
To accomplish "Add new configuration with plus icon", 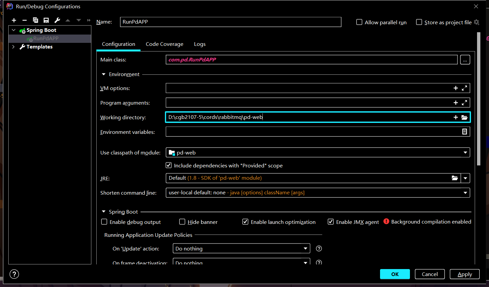I will point(14,20).
